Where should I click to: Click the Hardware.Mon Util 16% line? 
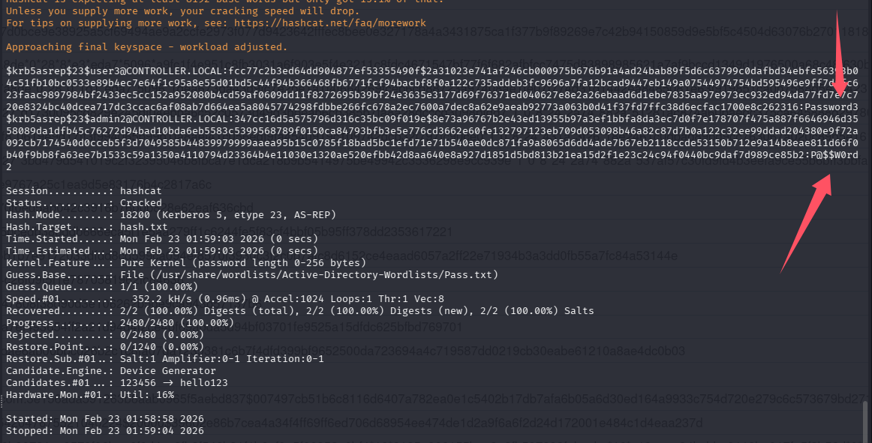(90, 395)
